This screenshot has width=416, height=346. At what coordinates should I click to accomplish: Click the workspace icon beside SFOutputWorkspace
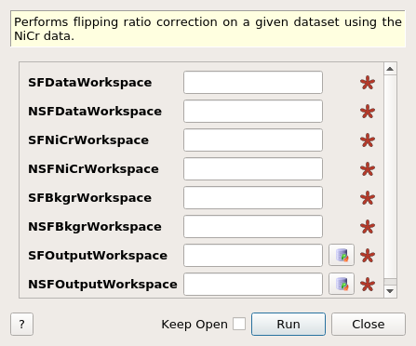coord(342,255)
